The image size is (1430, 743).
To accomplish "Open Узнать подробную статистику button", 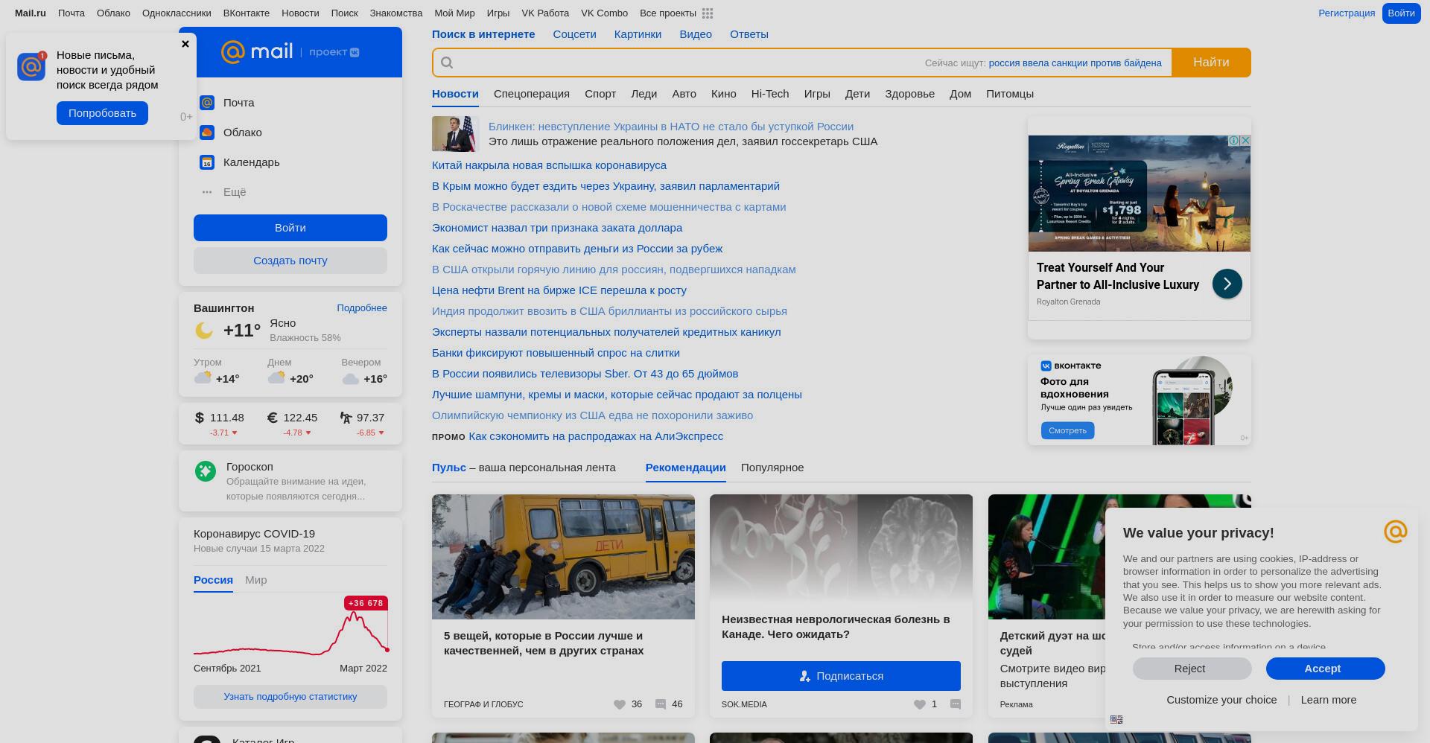I will [x=290, y=697].
